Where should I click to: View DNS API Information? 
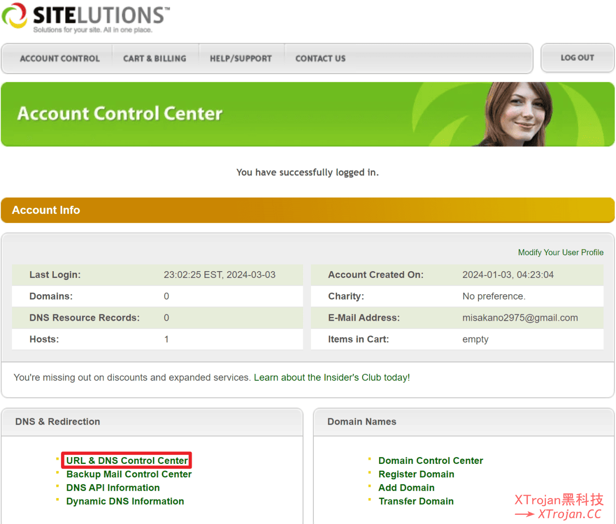click(113, 487)
